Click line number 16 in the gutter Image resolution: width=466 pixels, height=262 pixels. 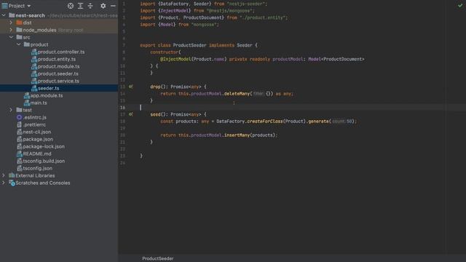123,108
